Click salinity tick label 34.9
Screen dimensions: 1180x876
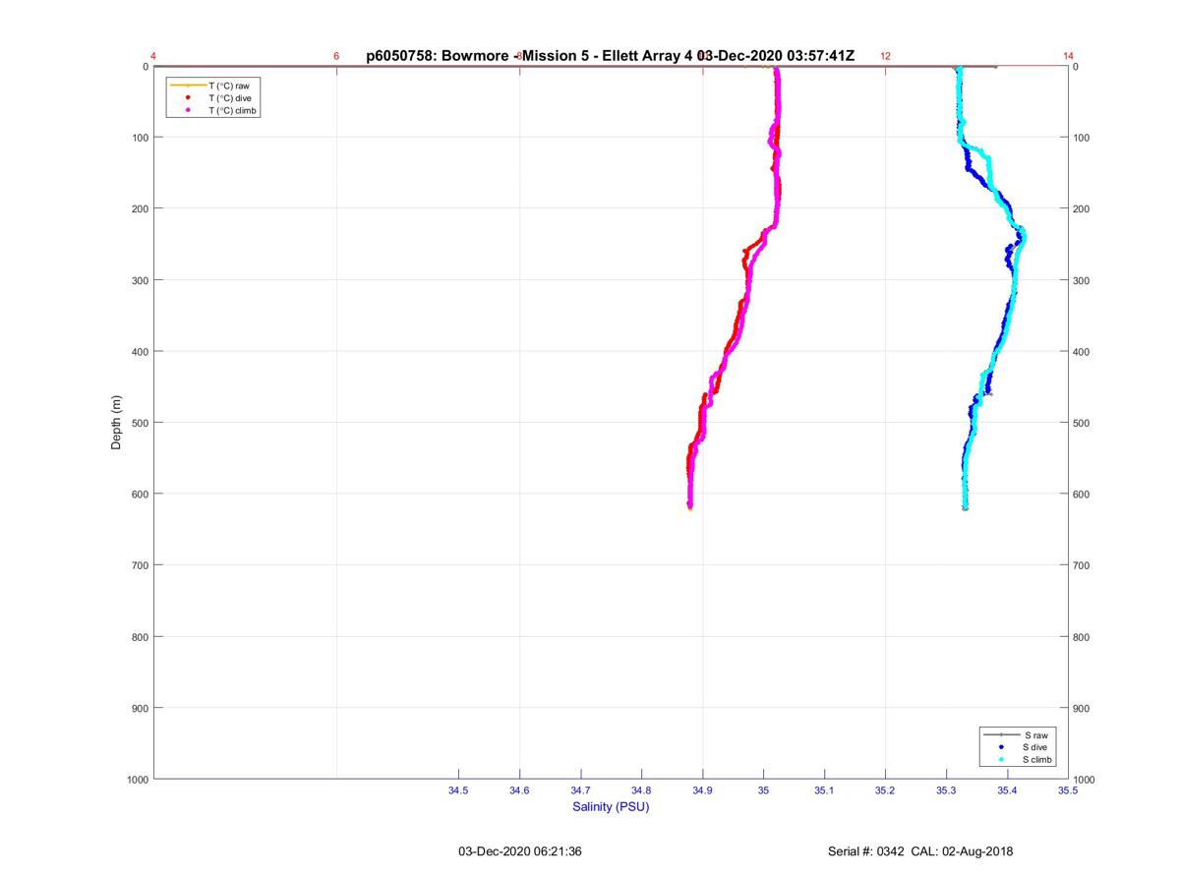(x=702, y=790)
